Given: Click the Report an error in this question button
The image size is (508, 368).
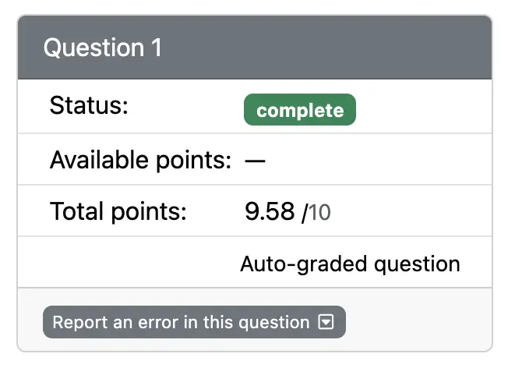Looking at the screenshot, I should (193, 322).
